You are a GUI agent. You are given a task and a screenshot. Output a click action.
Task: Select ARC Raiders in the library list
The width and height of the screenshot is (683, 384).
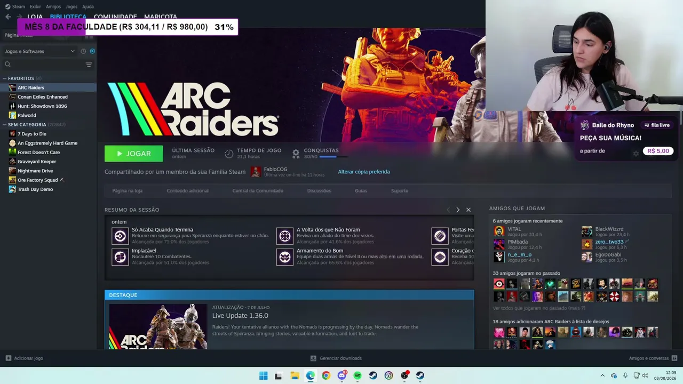[48, 87]
